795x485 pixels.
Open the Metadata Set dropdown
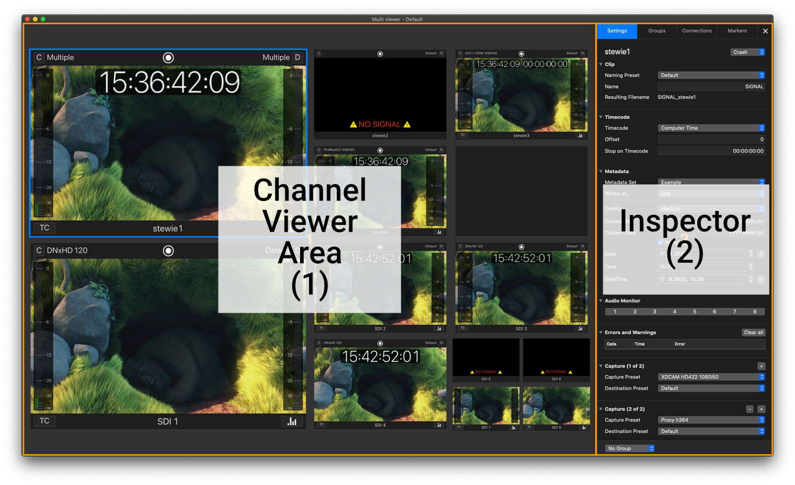click(711, 182)
